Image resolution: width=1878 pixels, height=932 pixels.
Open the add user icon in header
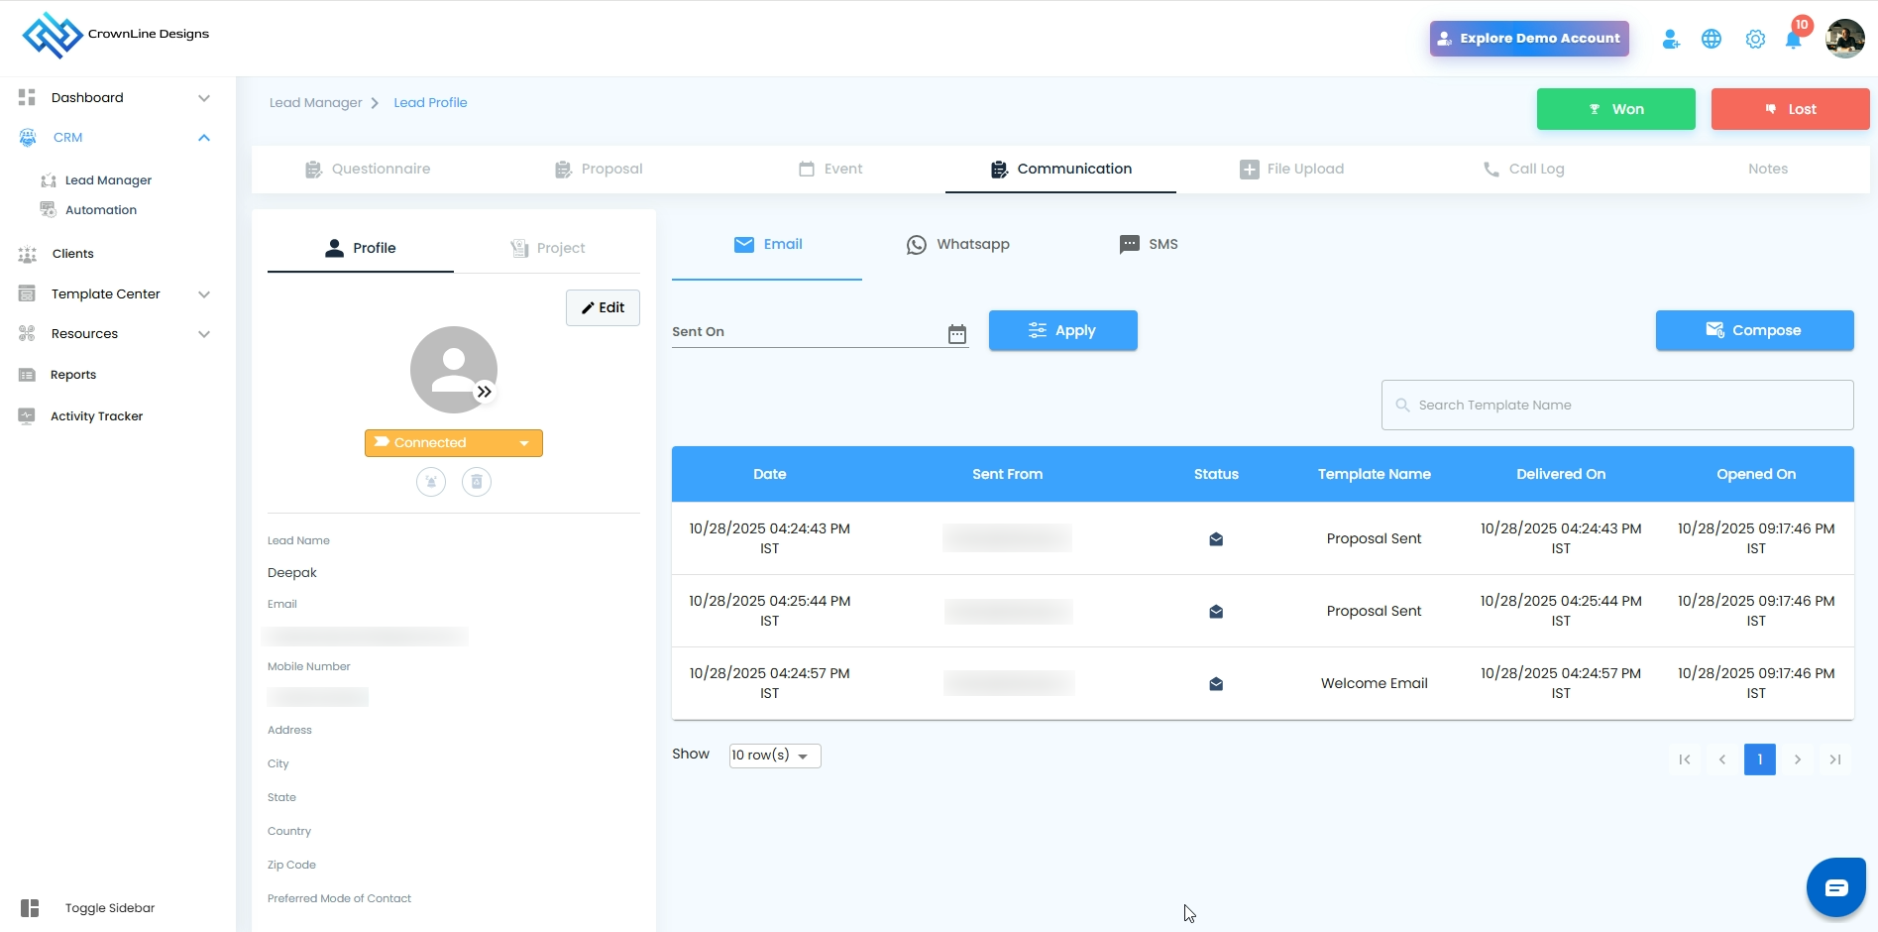click(1671, 39)
